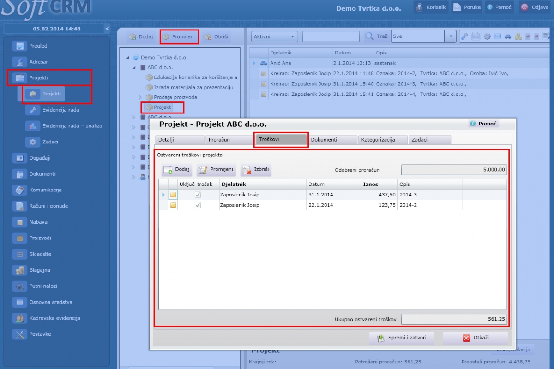This screenshot has width=554, height=369.
Task: Click Dodaj in the main project toolbar
Action: (141, 37)
